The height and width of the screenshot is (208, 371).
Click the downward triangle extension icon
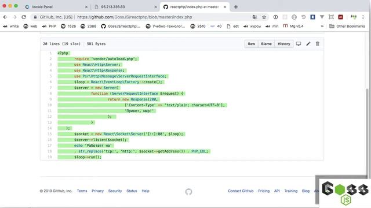(x=322, y=17)
